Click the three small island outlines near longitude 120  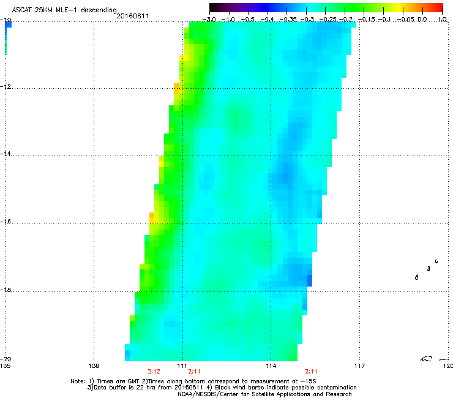(427, 269)
